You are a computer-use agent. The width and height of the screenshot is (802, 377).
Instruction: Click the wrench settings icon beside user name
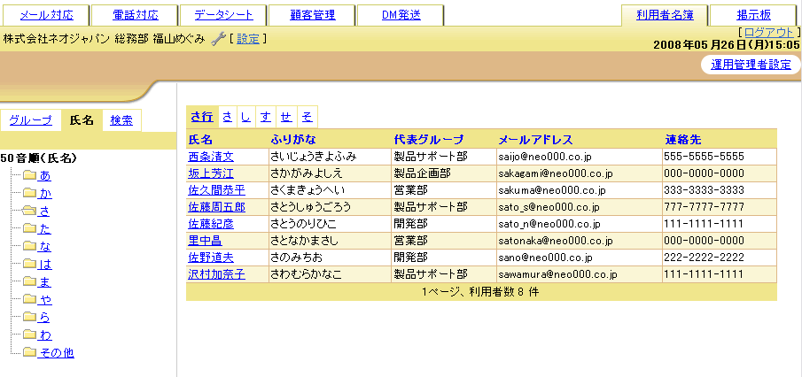[x=219, y=39]
